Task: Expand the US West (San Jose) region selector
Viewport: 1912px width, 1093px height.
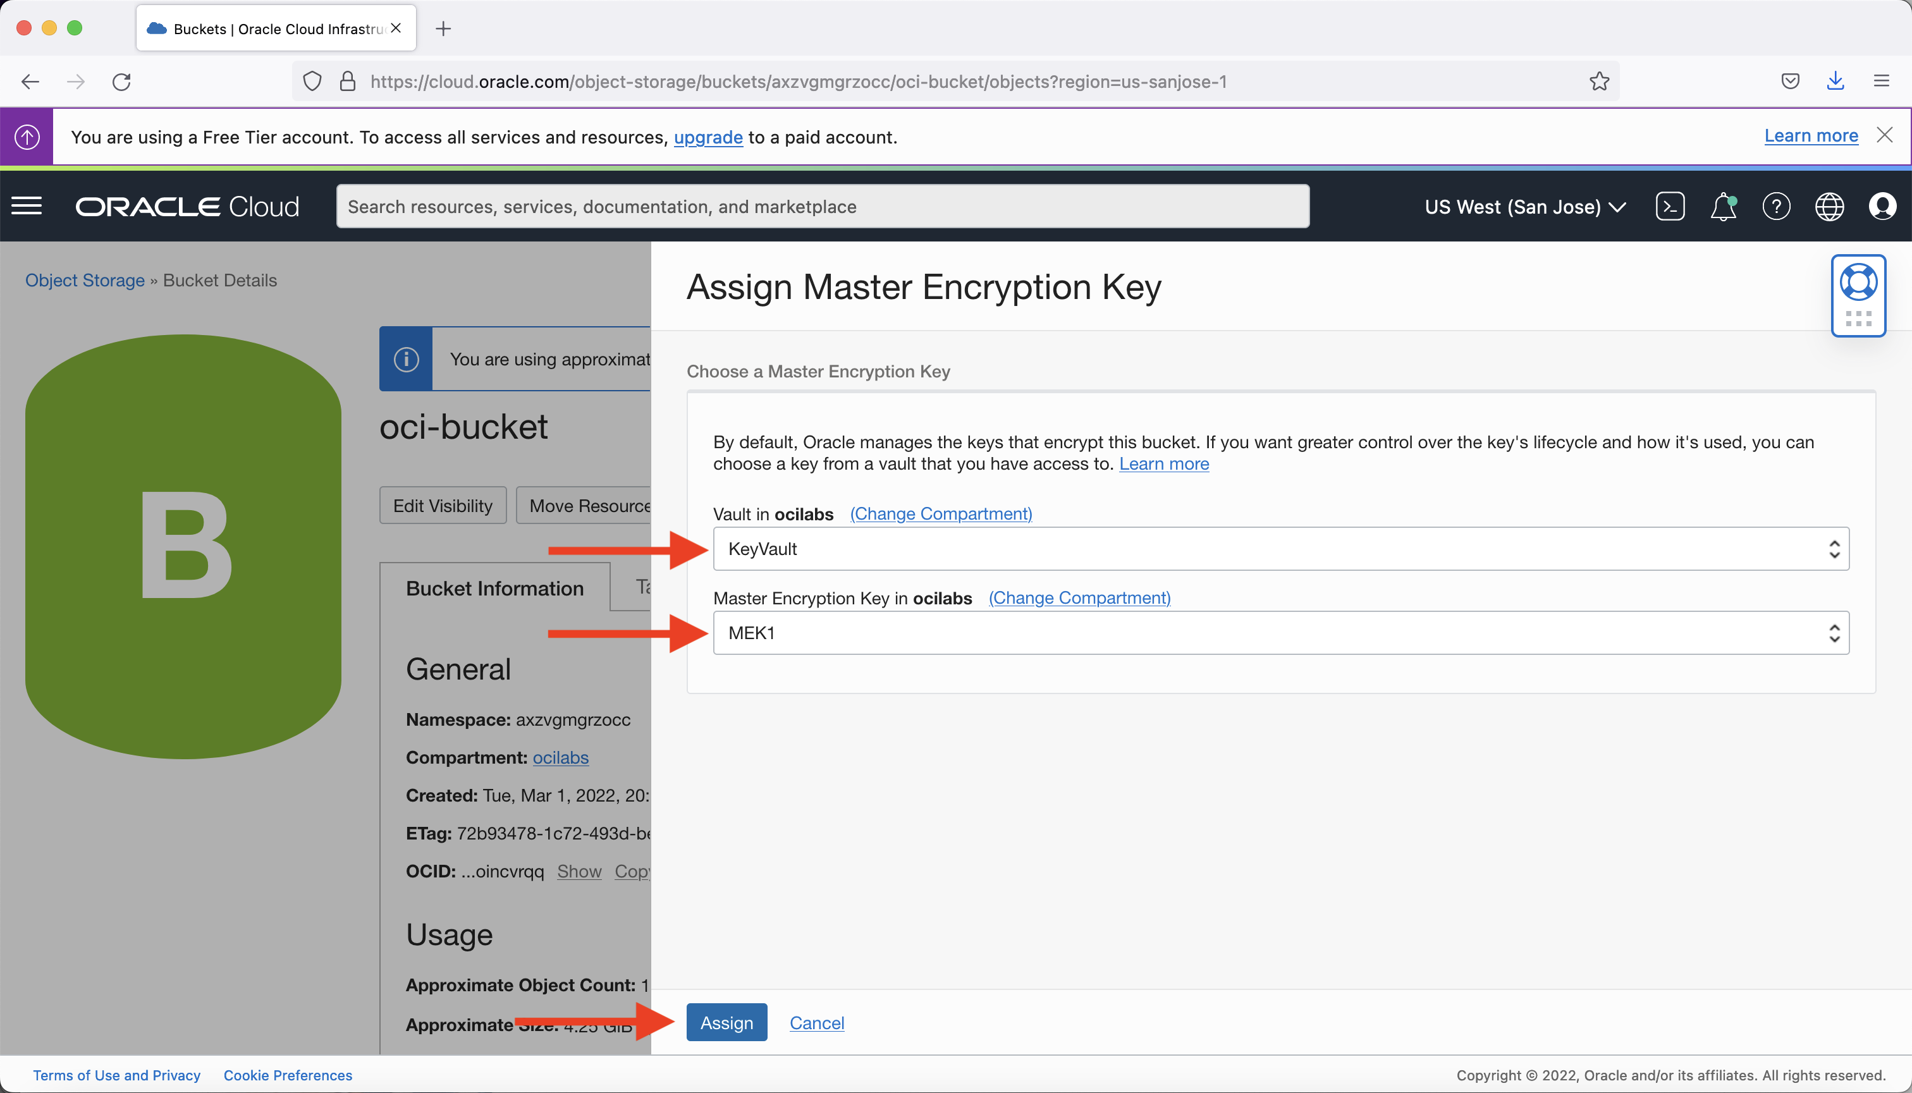Action: [1524, 205]
